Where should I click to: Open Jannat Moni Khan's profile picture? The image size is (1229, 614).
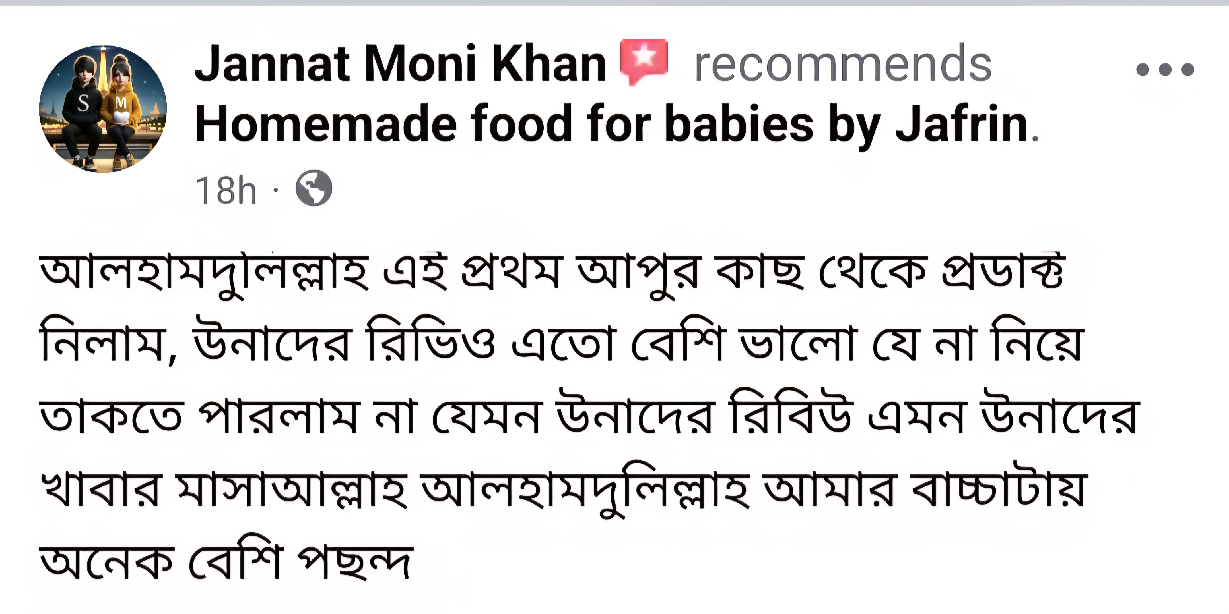tap(103, 109)
